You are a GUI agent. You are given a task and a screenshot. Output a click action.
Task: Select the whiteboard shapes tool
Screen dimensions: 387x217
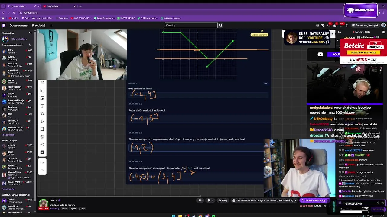[x=42, y=114]
